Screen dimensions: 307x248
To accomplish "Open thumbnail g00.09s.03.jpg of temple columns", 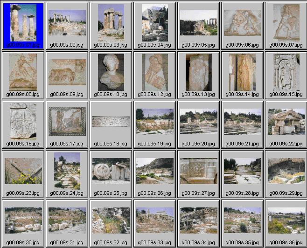I will point(111,23).
